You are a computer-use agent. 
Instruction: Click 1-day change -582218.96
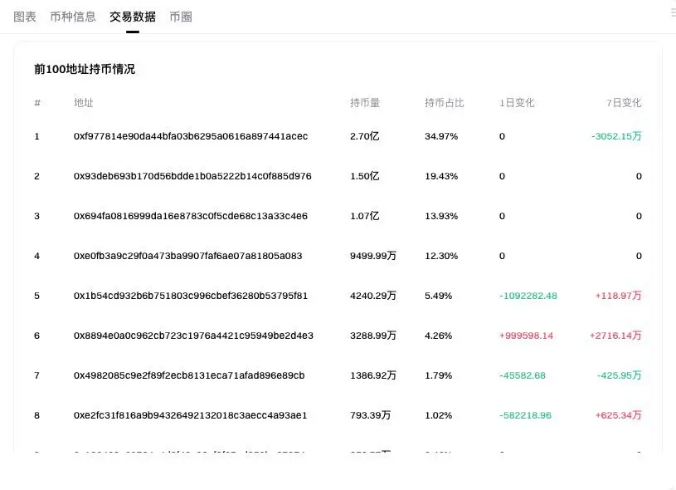[525, 415]
